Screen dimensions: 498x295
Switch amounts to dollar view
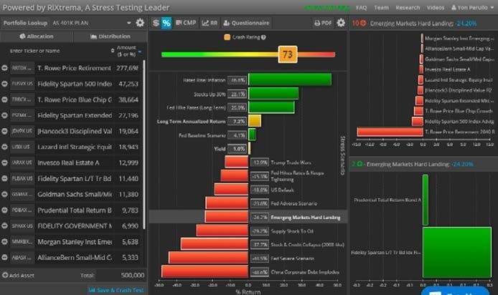point(156,23)
